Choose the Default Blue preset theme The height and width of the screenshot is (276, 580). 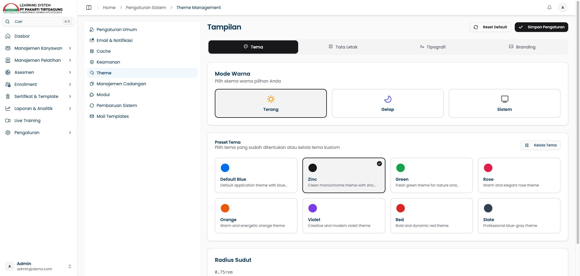(x=256, y=175)
